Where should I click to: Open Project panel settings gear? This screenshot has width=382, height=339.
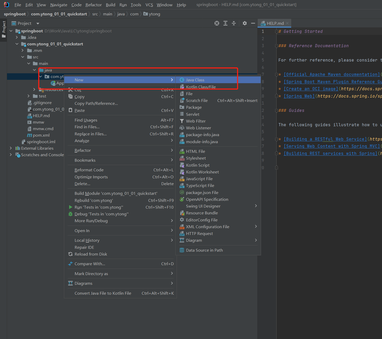244,23
